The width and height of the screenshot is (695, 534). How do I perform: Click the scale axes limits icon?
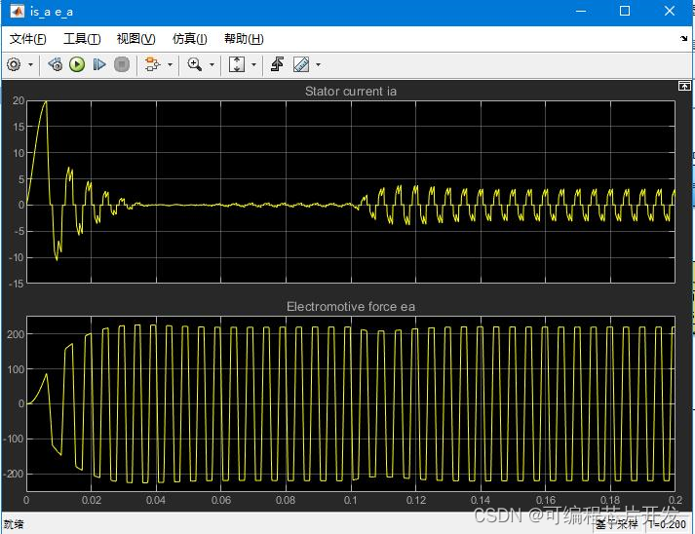pos(236,64)
